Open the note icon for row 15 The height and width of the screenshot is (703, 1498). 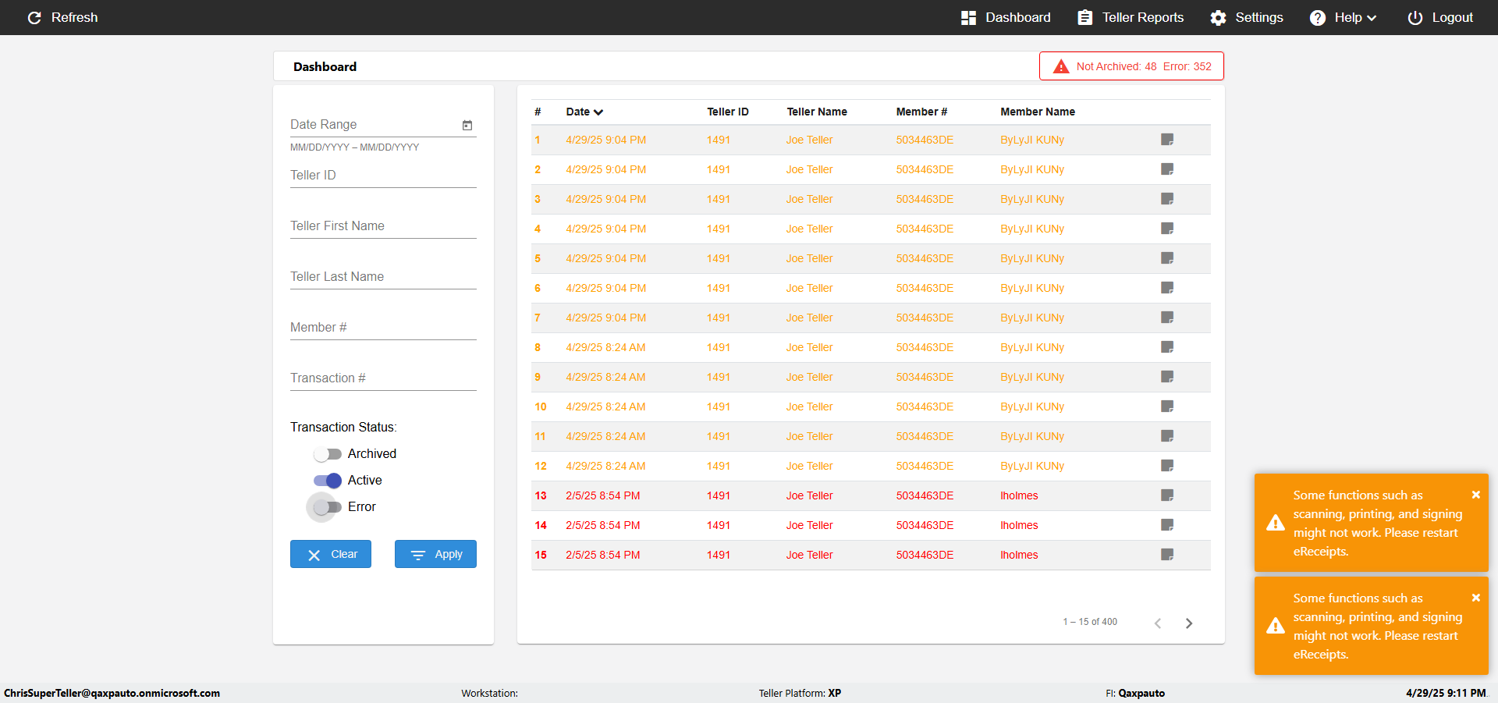[x=1167, y=555]
